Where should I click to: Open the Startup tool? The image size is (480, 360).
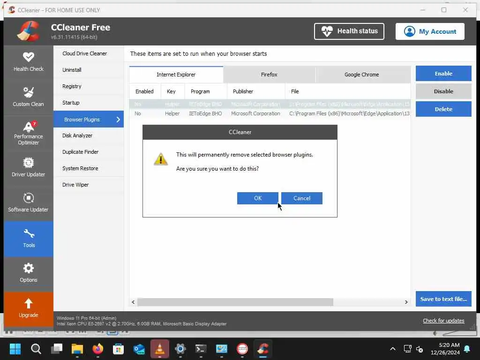click(89, 103)
